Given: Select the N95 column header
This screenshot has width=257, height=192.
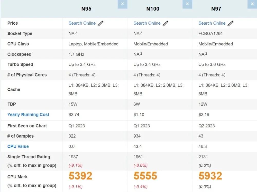Looking at the screenshot, I should point(86,8).
